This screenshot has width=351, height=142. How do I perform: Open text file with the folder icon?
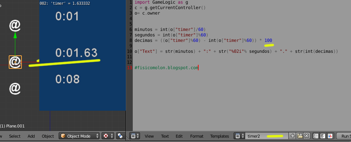coord(300,136)
